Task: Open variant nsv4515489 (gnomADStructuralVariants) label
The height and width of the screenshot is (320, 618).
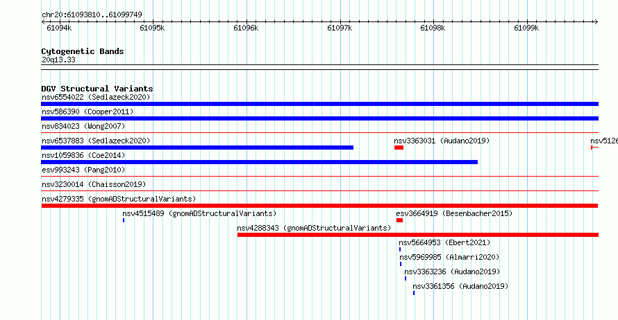Action: [x=199, y=213]
